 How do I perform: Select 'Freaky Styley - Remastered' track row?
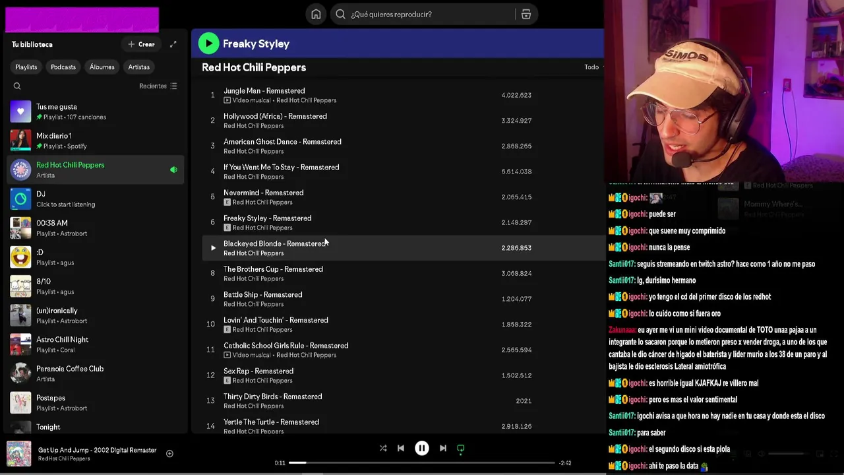point(402,222)
